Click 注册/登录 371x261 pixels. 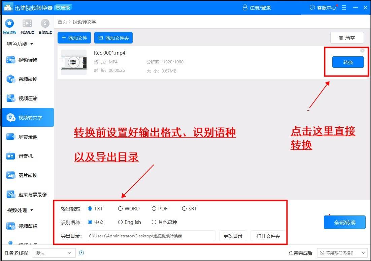(x=260, y=7)
